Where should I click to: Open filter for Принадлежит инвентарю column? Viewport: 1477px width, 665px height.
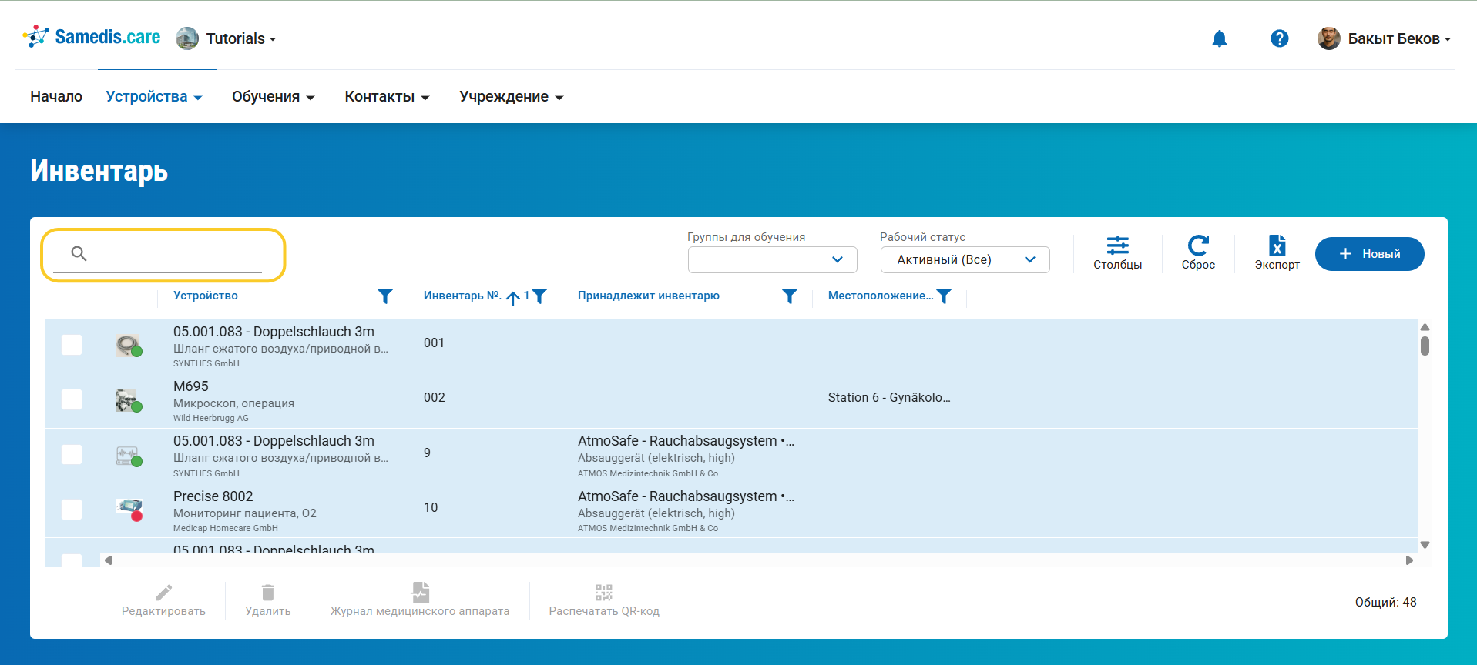click(x=789, y=296)
